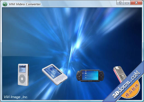Image resolution: width=144 pixels, height=102 pixels.
Task: Open the ViVi Video Converter title icon
Action: coord(5,4)
